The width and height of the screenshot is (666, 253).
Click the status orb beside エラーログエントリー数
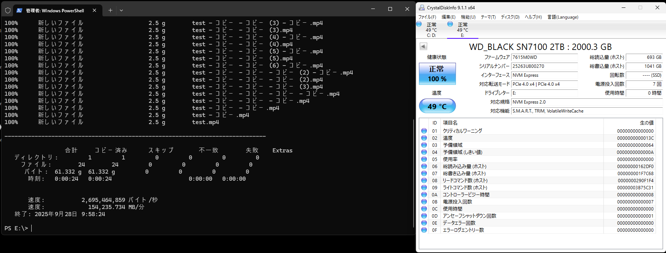point(424,230)
